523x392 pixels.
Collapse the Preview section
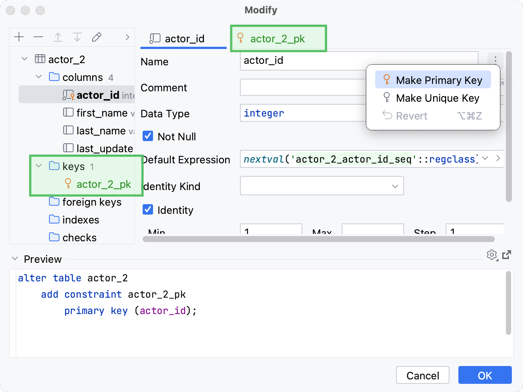[15, 258]
